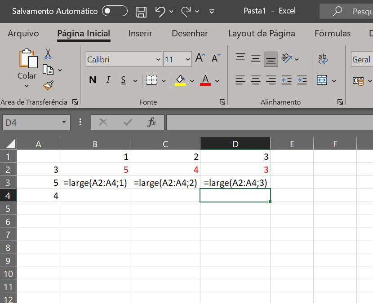Open the Fonte group dialog launcher
The width and height of the screenshot is (373, 303).
click(x=222, y=102)
